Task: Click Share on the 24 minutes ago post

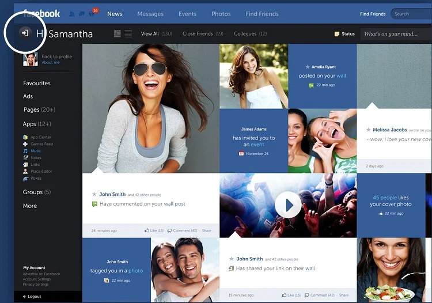Action: [x=206, y=231]
